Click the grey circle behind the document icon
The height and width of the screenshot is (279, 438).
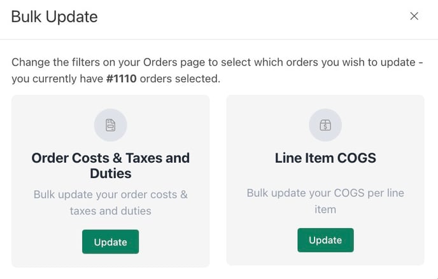point(110,125)
